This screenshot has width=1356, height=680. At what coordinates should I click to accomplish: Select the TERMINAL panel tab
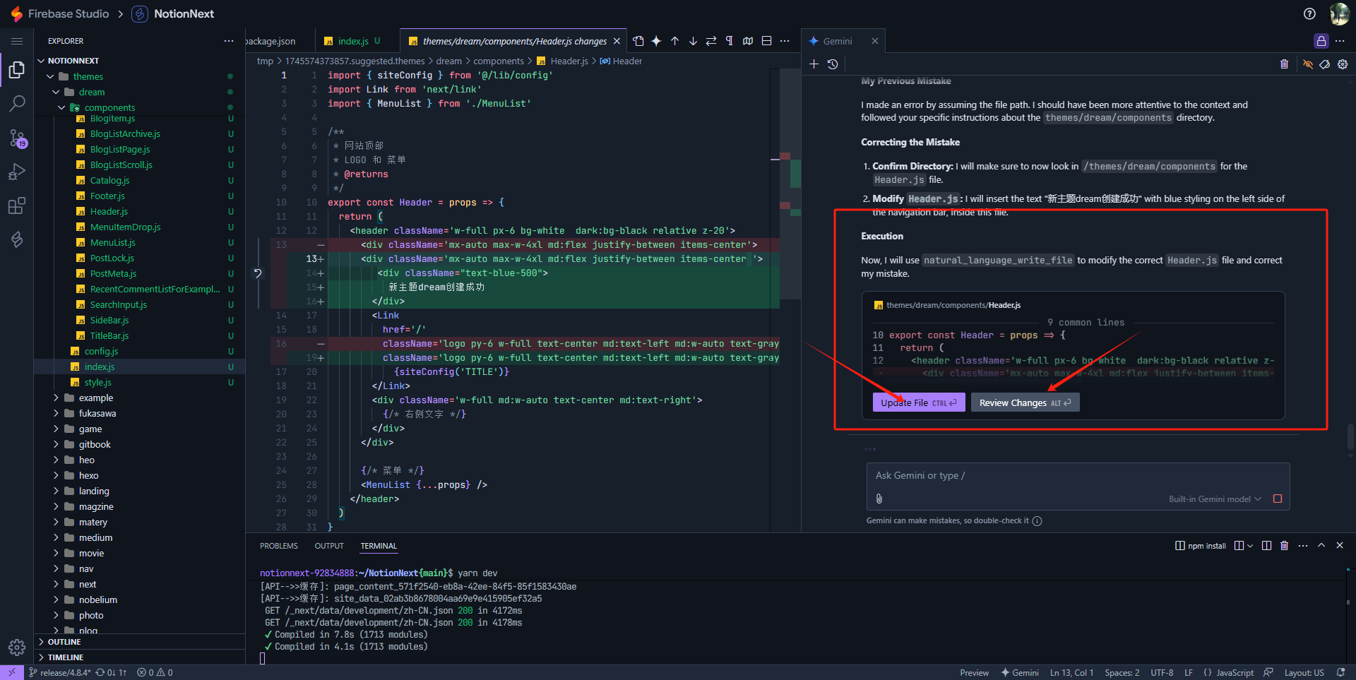379,546
